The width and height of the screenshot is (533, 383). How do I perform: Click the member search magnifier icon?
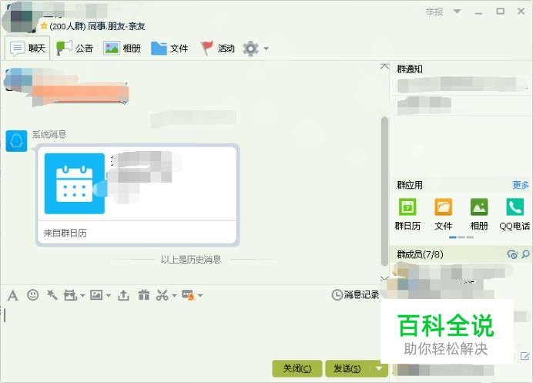[x=525, y=254]
